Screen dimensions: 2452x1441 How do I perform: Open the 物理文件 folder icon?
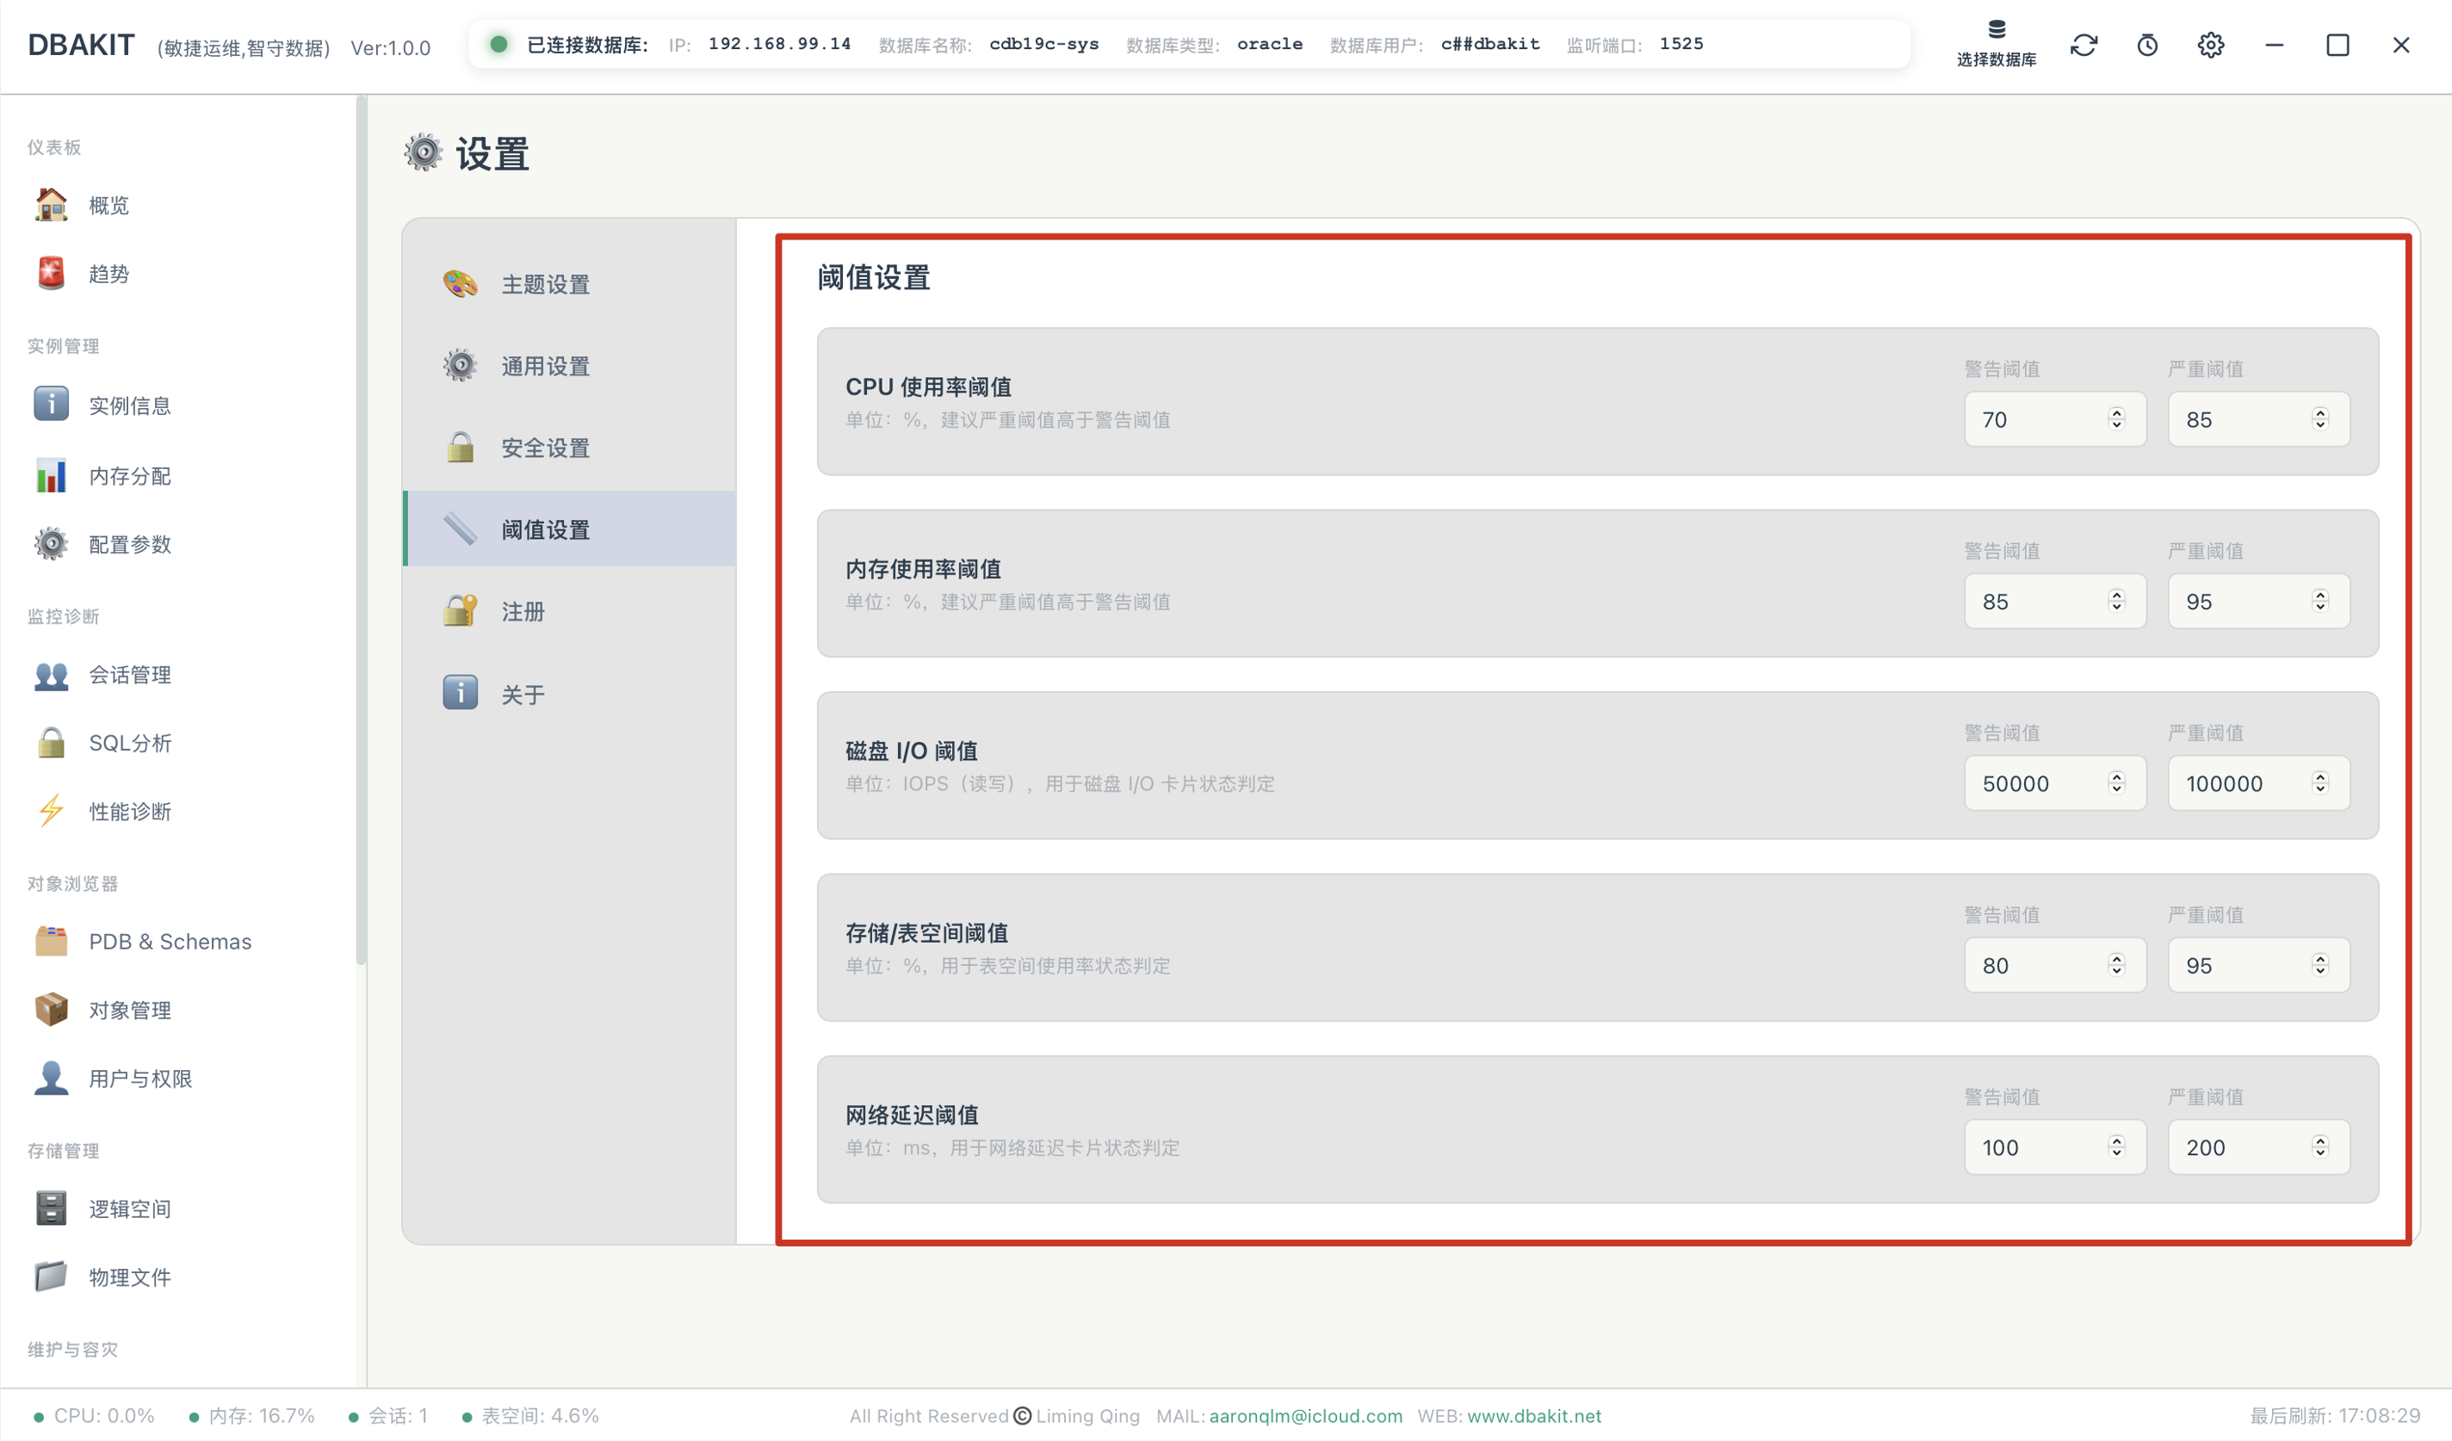[x=51, y=1277]
